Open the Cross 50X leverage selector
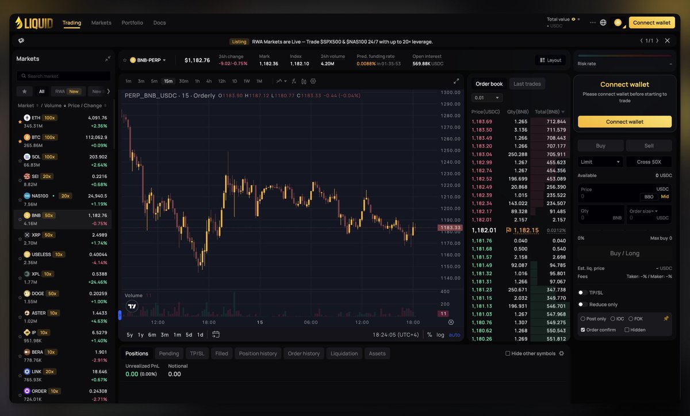The image size is (690, 416). 649,162
